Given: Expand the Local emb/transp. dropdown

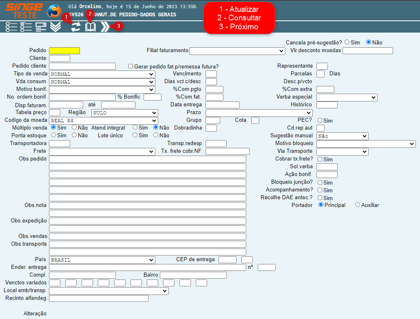Looking at the screenshot, I should (x=109, y=291).
